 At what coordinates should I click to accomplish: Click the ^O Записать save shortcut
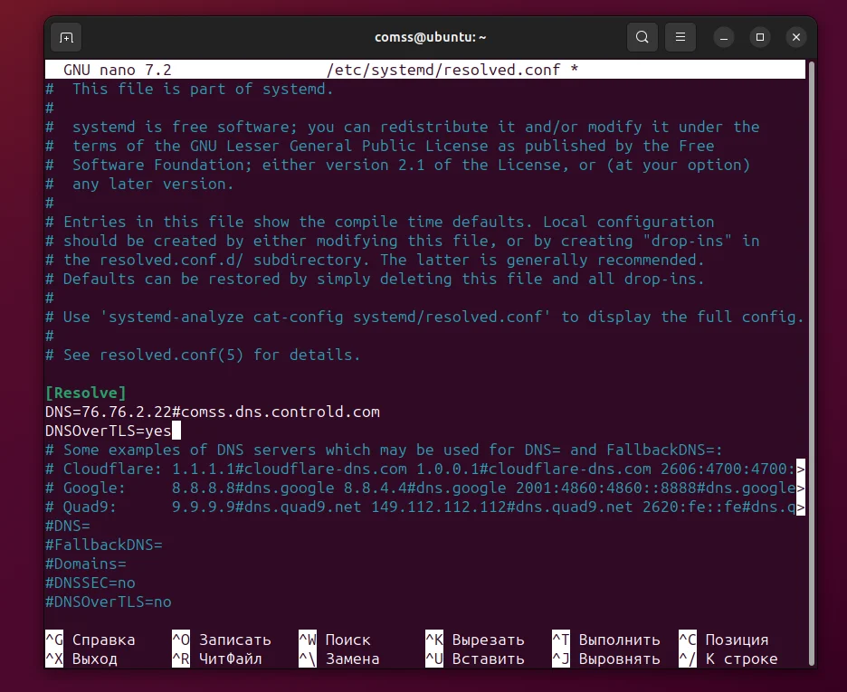click(x=221, y=640)
